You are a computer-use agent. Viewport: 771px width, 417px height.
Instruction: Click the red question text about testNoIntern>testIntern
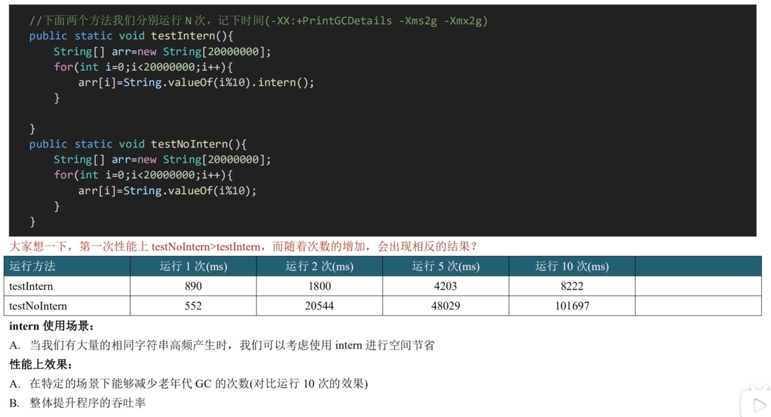243,247
